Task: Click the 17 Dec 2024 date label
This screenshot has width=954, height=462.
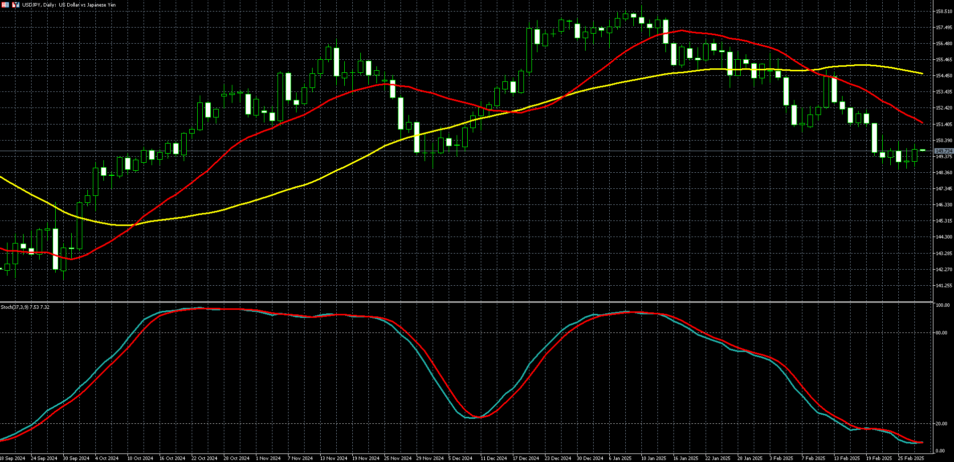Action: click(526, 458)
